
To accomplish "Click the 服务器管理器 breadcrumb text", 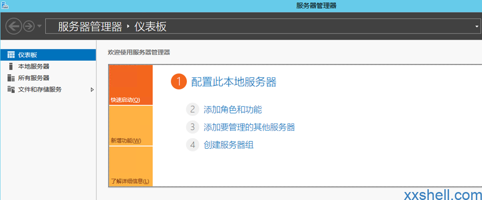I will click(90, 27).
